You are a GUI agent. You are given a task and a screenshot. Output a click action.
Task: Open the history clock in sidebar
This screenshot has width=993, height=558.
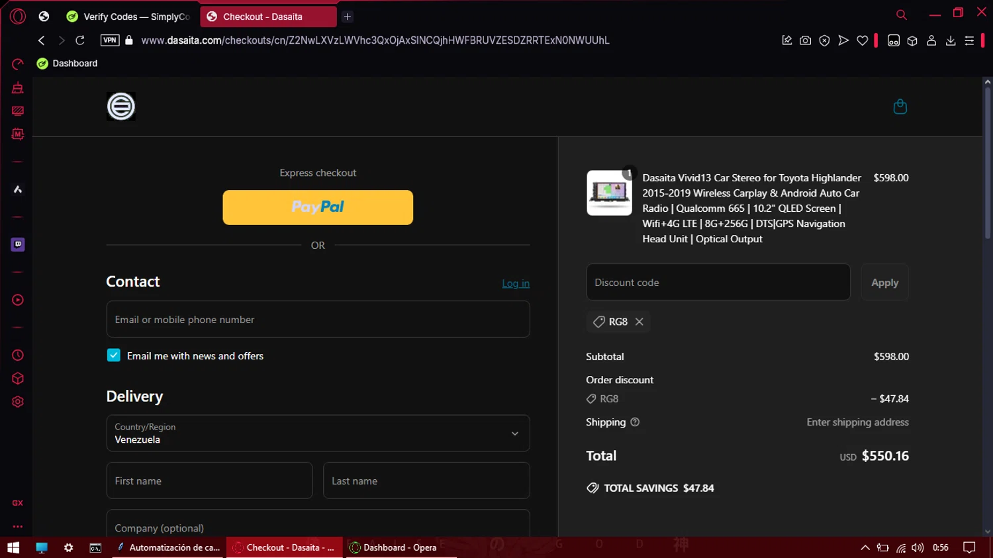point(18,355)
